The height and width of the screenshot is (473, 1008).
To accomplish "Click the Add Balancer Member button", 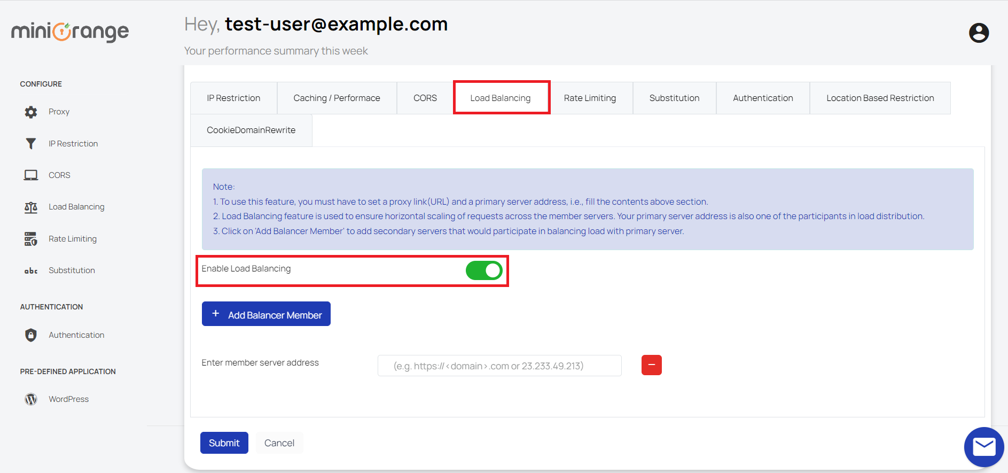I will (x=266, y=314).
